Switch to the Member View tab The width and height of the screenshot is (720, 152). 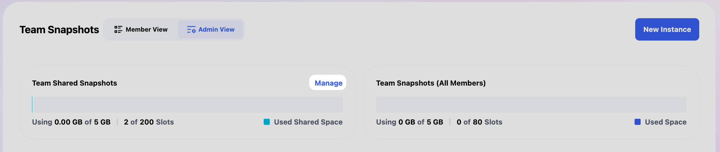point(141,29)
